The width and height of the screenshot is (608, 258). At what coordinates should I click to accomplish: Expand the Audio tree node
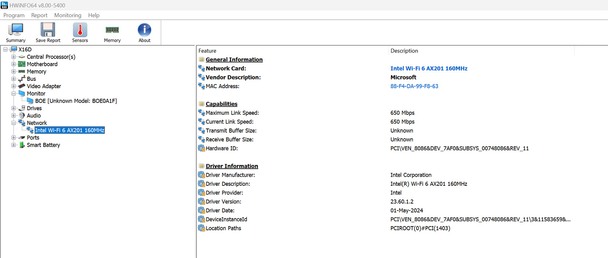click(x=14, y=116)
